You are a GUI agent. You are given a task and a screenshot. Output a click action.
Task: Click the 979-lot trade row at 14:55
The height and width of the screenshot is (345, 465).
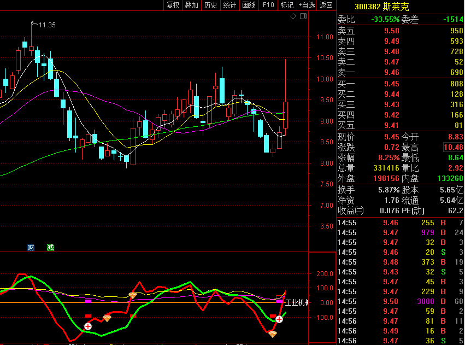[x=401, y=232]
